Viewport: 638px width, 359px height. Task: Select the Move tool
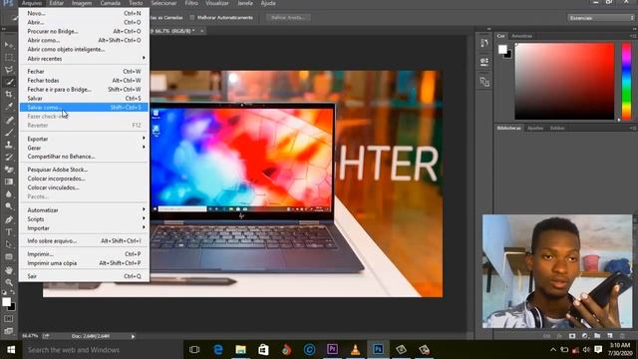(x=9, y=45)
